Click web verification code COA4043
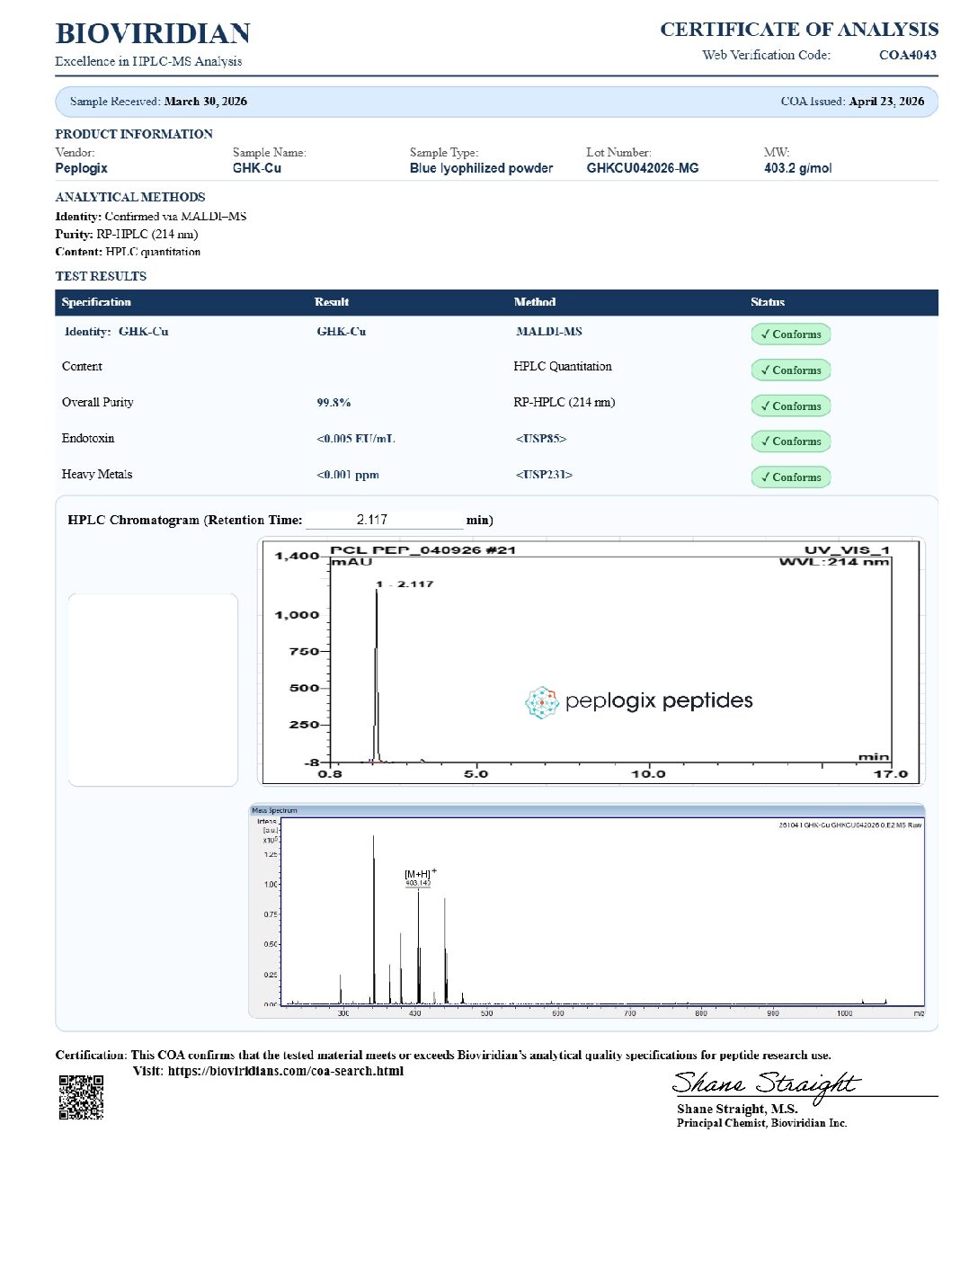Image resolution: width=978 pixels, height=1266 pixels. point(908,55)
